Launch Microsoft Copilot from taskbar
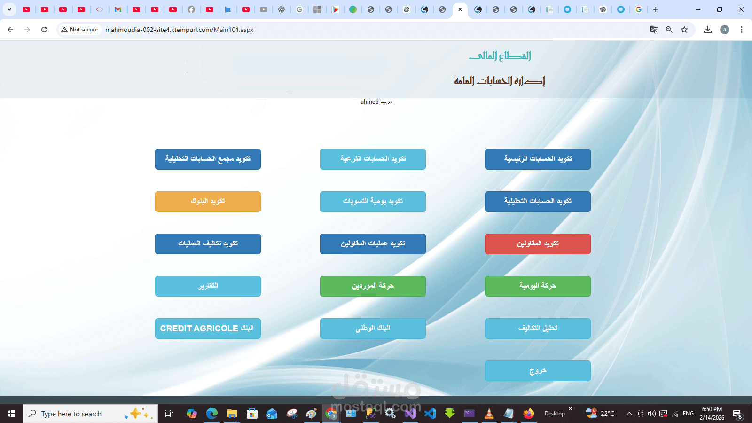 tap(191, 414)
